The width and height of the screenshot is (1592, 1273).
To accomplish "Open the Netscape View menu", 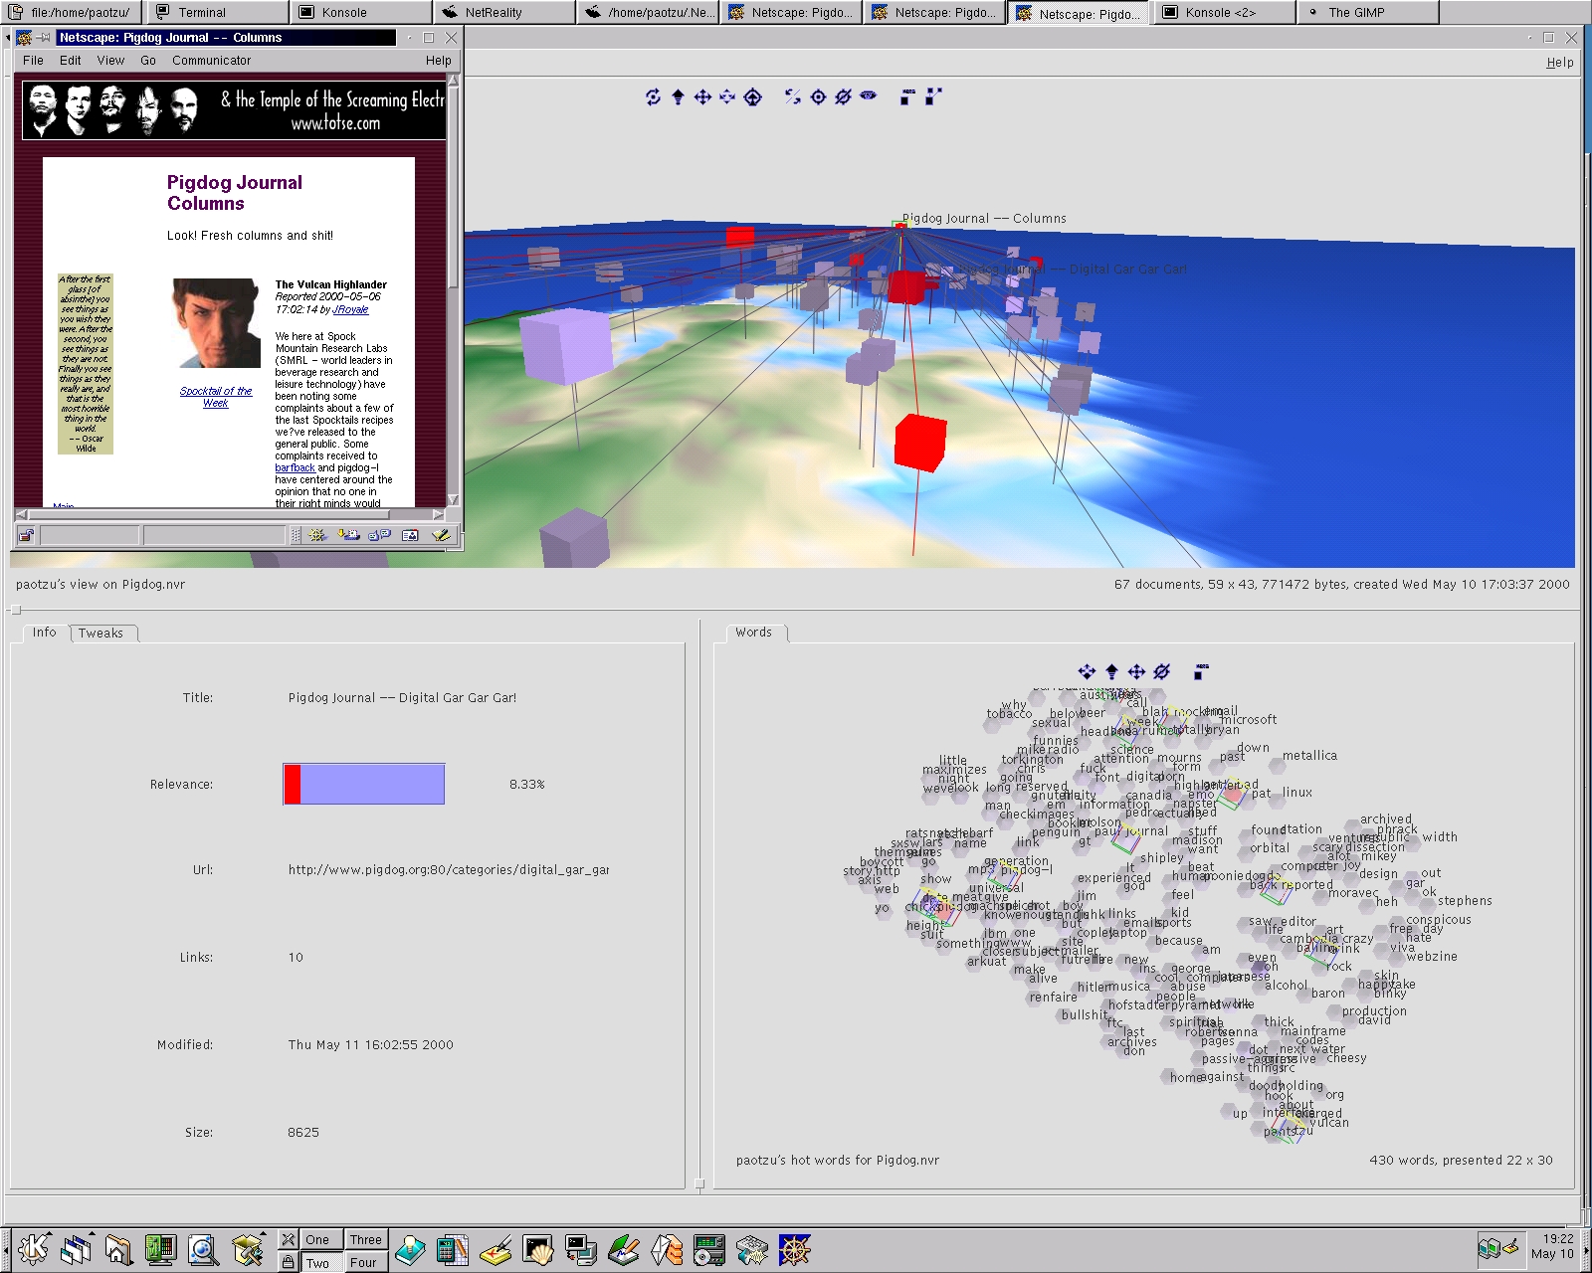I will pos(110,61).
